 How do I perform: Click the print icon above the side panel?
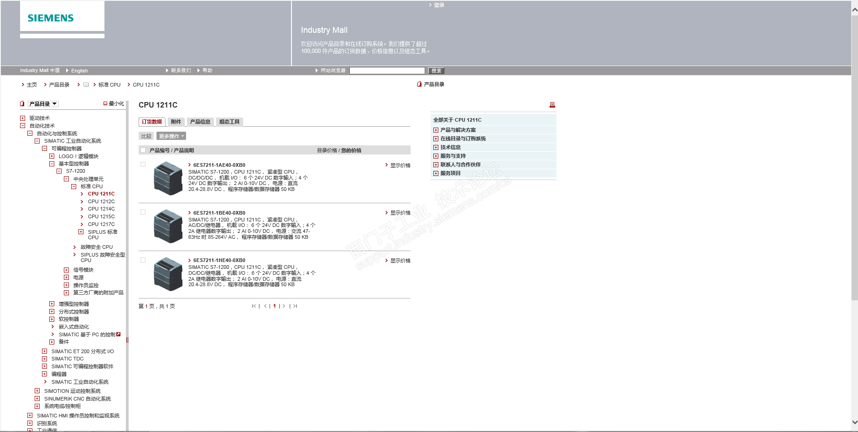tap(552, 105)
